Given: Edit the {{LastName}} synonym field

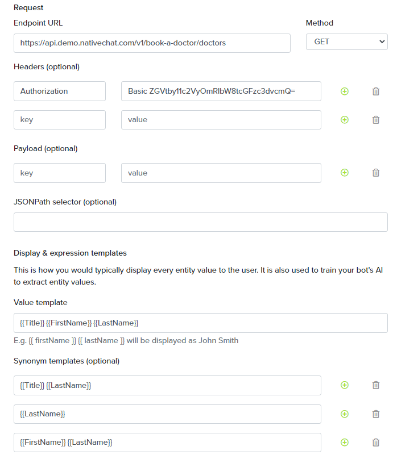Looking at the screenshot, I should click(x=167, y=414).
